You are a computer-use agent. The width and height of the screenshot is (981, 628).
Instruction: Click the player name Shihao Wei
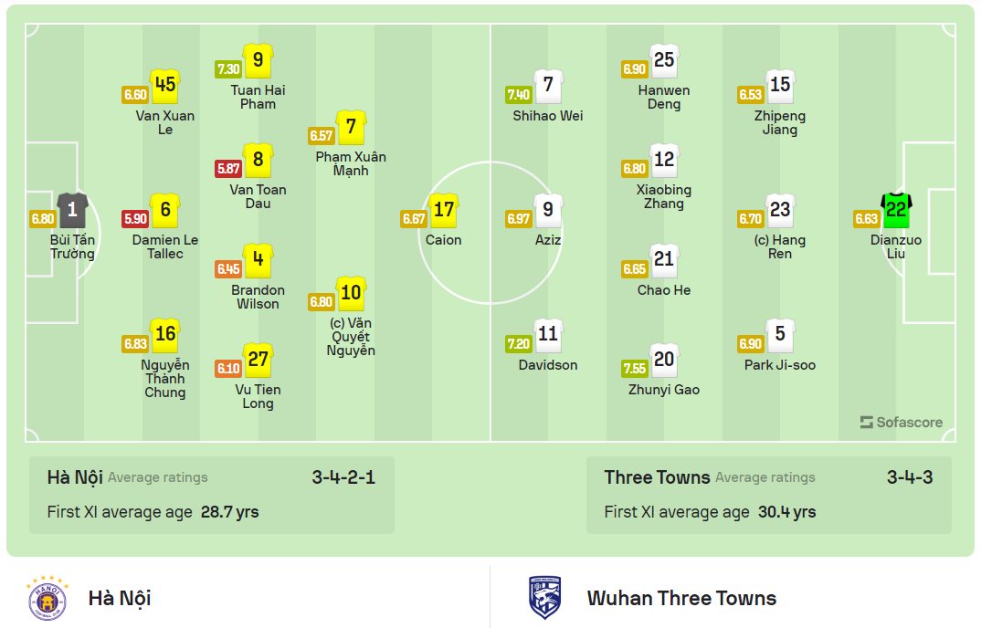tap(548, 116)
